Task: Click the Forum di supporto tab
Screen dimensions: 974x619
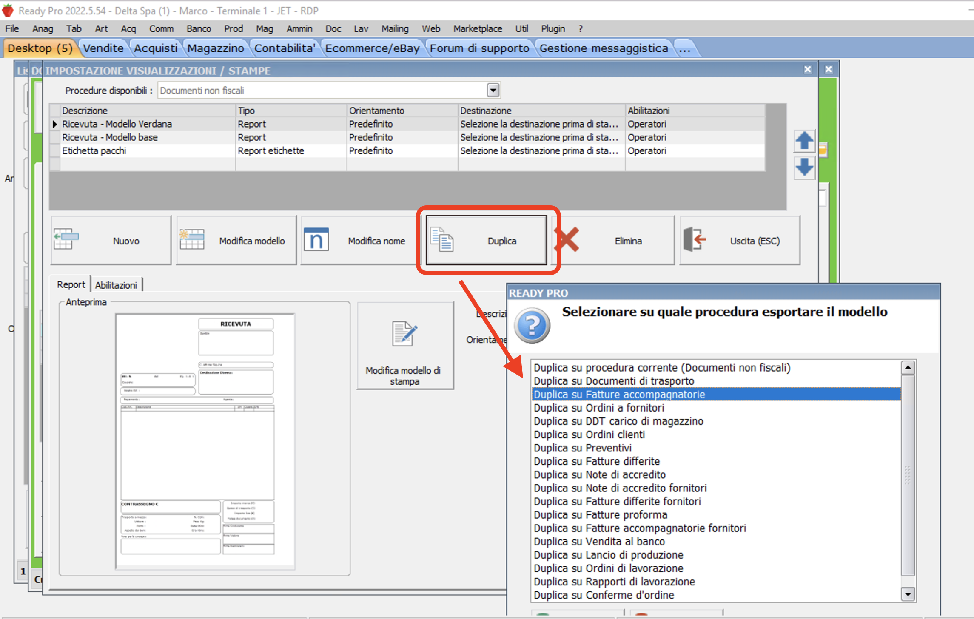Action: [479, 48]
